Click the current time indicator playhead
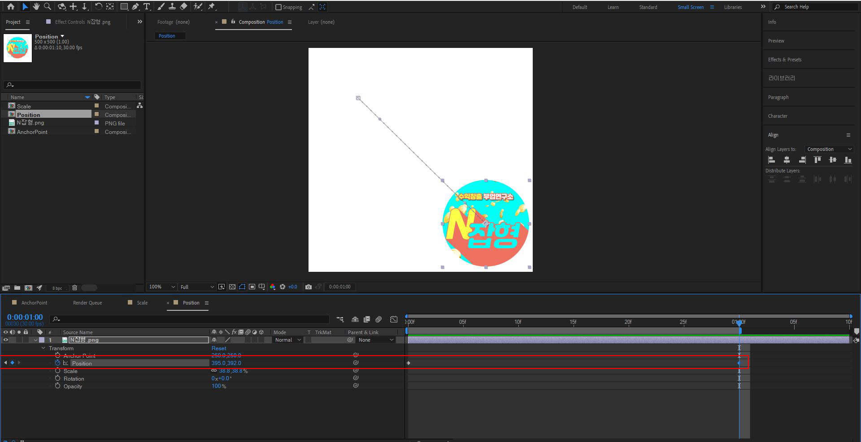The width and height of the screenshot is (861, 442). (x=739, y=322)
